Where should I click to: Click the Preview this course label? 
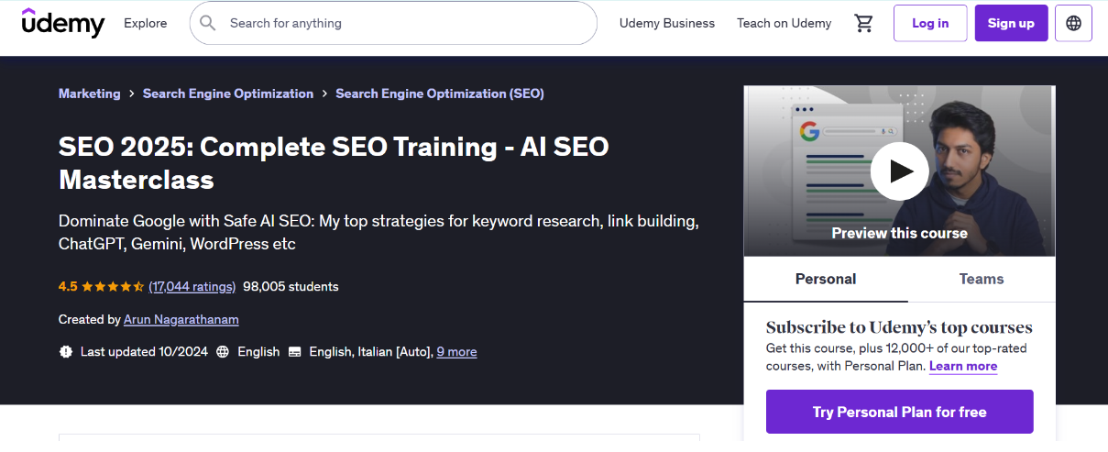tap(899, 233)
